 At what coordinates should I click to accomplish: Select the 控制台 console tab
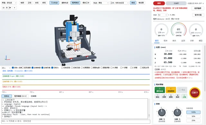(x=7, y=96)
